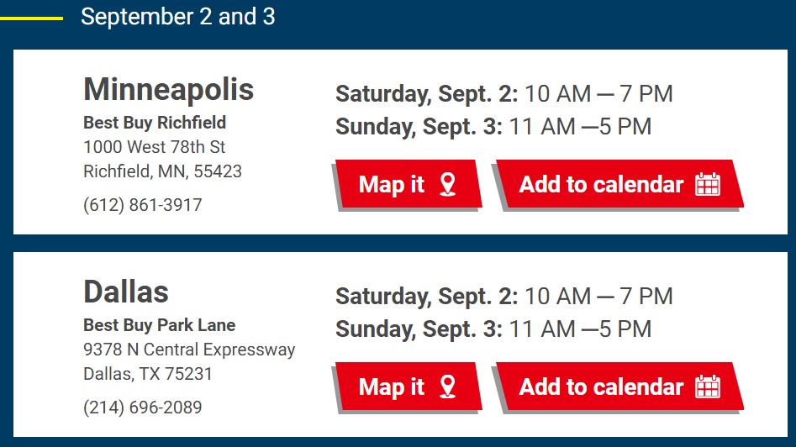This screenshot has width=796, height=447.
Task: Open Map it for Best Buy Richfield
Action: pyautogui.click(x=409, y=184)
